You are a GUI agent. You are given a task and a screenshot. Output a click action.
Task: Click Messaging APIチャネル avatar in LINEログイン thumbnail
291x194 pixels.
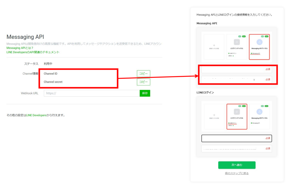click(x=259, y=112)
